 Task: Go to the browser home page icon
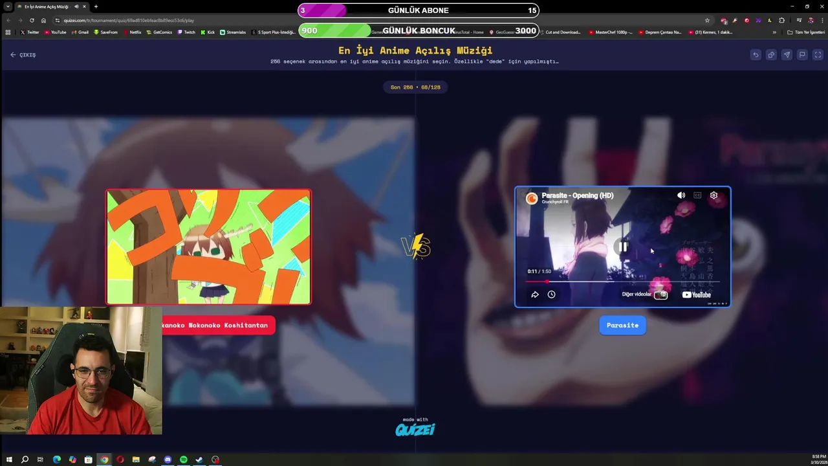click(43, 20)
